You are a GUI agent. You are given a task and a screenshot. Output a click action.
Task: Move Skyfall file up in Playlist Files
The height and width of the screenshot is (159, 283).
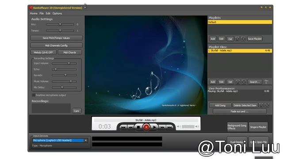pyautogui.click(x=238, y=82)
